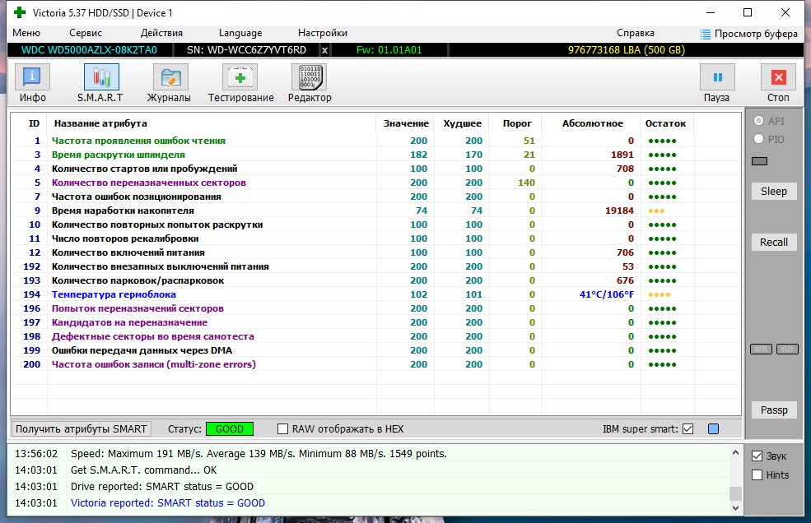The height and width of the screenshot is (523, 811).
Task: Click the Худшее column header
Action: click(x=462, y=123)
